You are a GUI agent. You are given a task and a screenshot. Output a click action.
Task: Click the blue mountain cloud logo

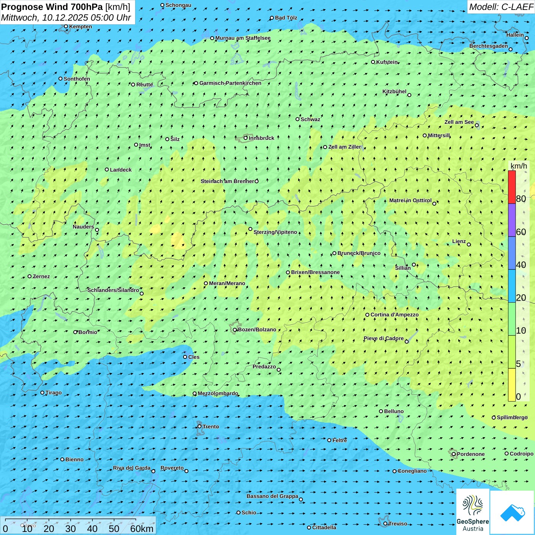[x=512, y=512]
